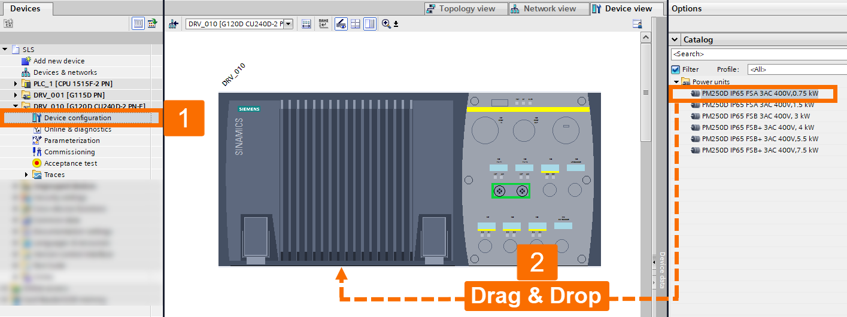The image size is (847, 317).
Task: Click module icon of the 0.75 kW entry
Action: (695, 93)
